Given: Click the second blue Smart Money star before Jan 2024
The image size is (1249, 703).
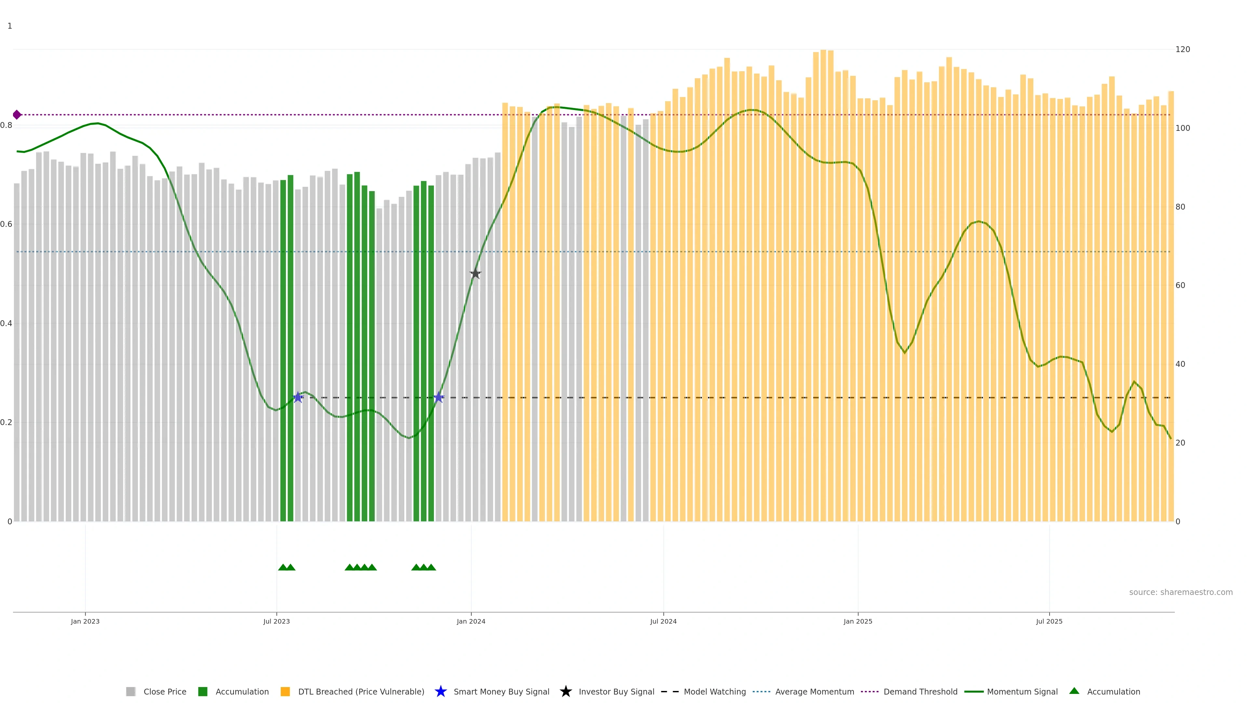Looking at the screenshot, I should tap(438, 397).
